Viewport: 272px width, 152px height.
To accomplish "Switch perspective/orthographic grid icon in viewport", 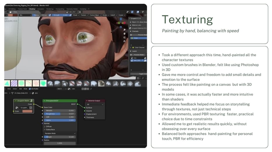I will pos(124,41).
